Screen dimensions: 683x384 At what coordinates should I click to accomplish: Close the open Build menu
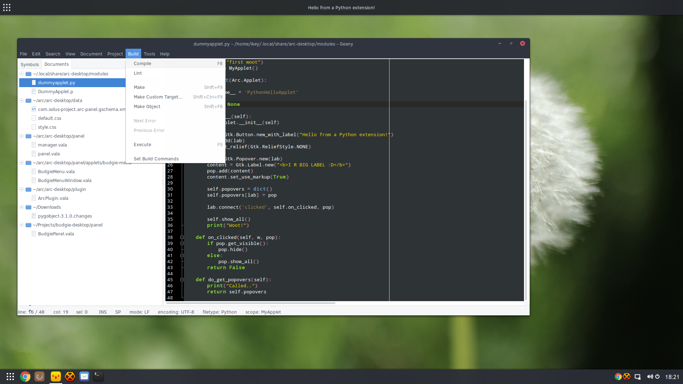click(133, 54)
